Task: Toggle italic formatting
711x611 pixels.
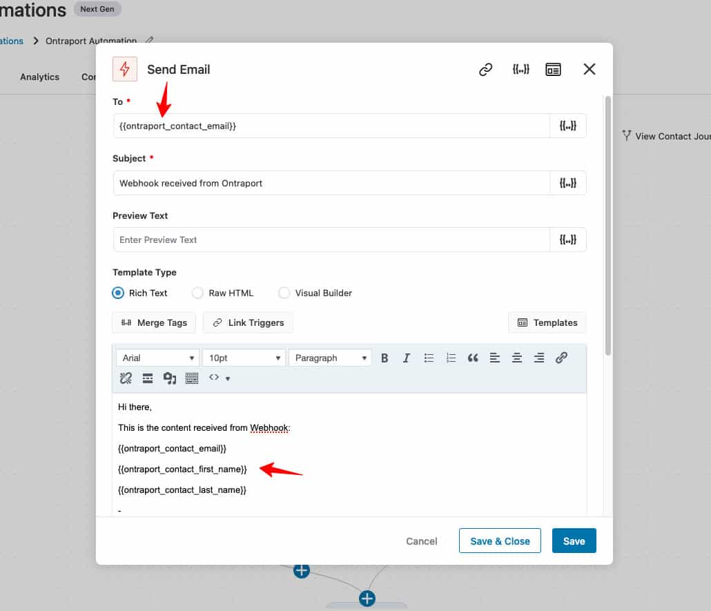Action: coord(407,358)
